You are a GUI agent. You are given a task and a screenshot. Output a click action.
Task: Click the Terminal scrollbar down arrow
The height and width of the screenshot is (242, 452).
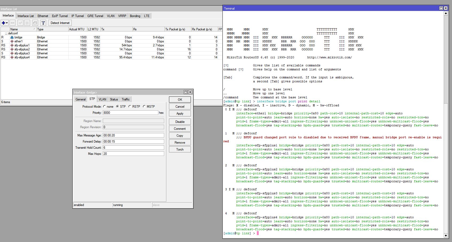click(x=446, y=236)
